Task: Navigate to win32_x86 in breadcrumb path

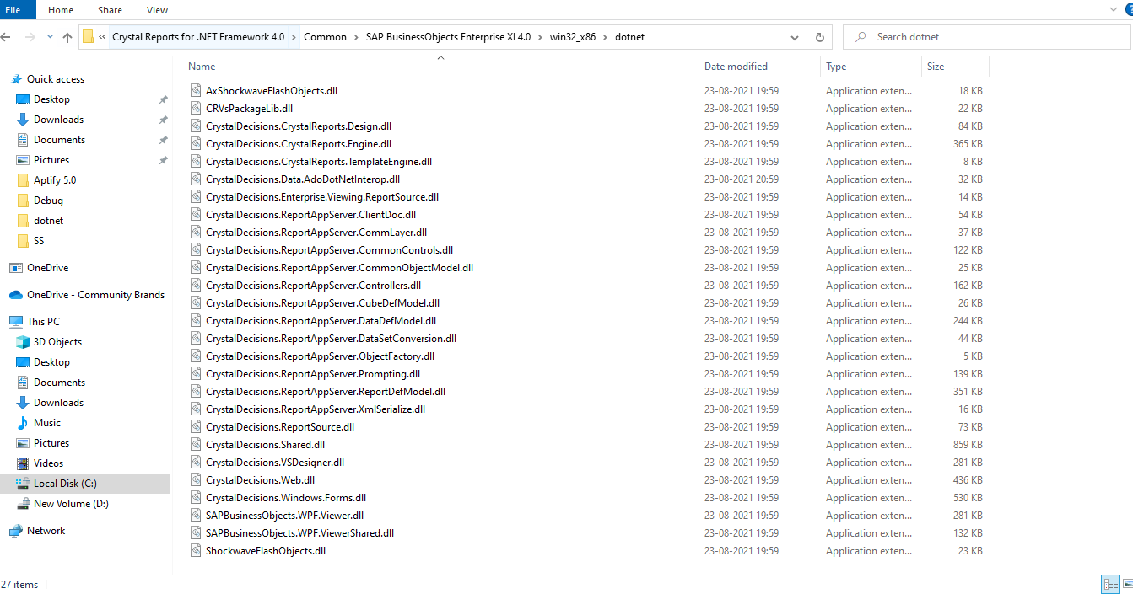Action: point(571,37)
